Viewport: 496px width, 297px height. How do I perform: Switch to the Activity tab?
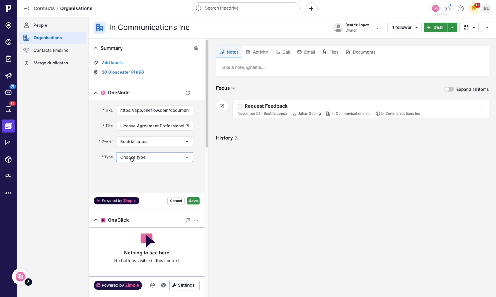tap(257, 52)
